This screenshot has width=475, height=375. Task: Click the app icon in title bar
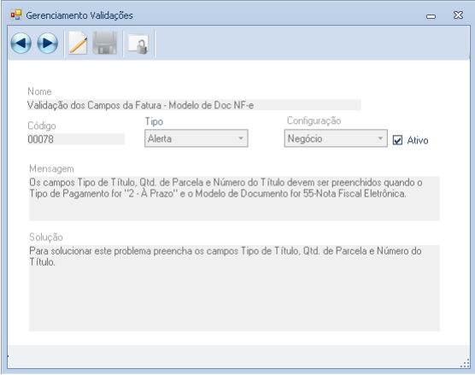tap(16, 15)
